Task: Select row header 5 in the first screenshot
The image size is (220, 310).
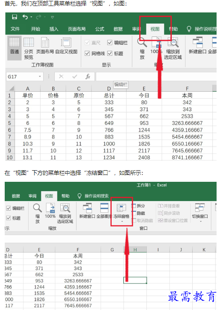Action: [9, 123]
